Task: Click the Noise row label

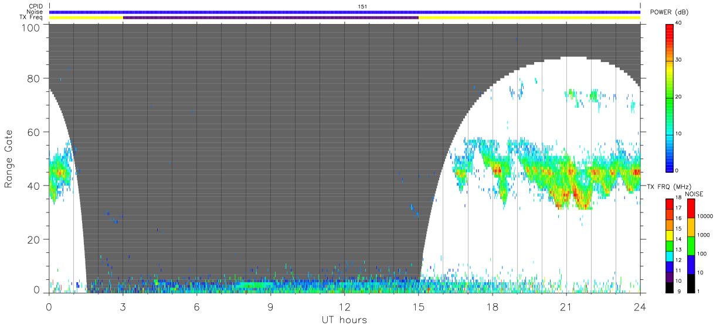Action: pyautogui.click(x=35, y=12)
